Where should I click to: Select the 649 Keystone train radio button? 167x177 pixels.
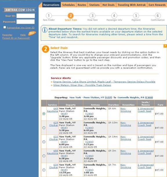pos(44,114)
